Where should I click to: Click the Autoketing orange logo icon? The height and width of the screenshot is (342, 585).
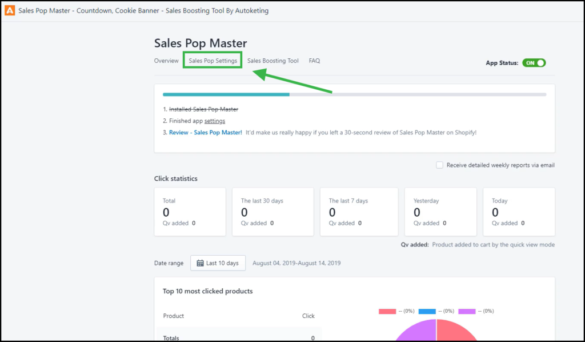[10, 10]
